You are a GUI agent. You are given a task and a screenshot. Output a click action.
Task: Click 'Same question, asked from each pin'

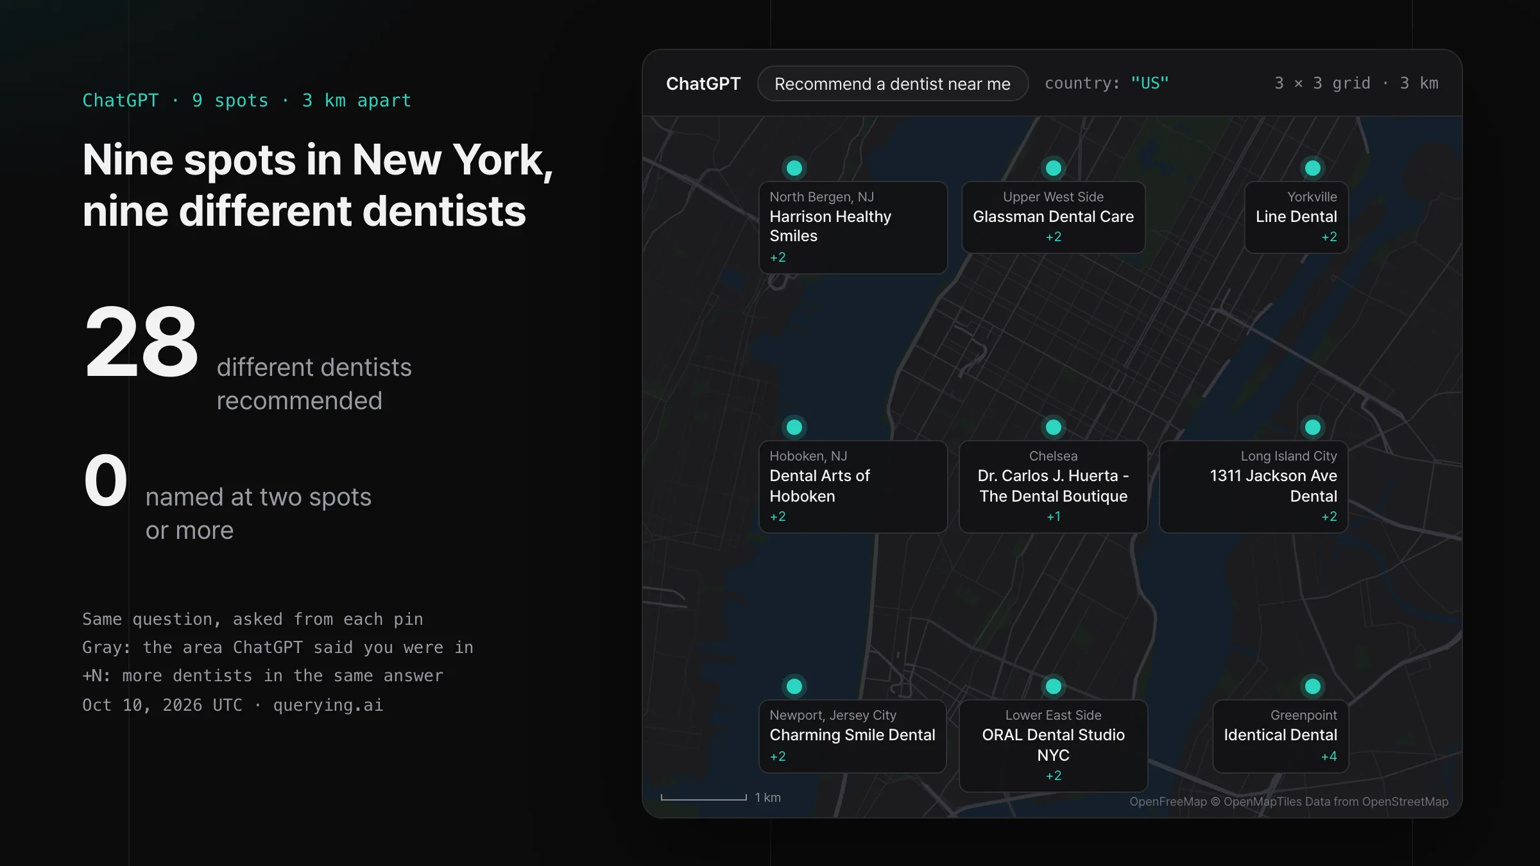253,619
